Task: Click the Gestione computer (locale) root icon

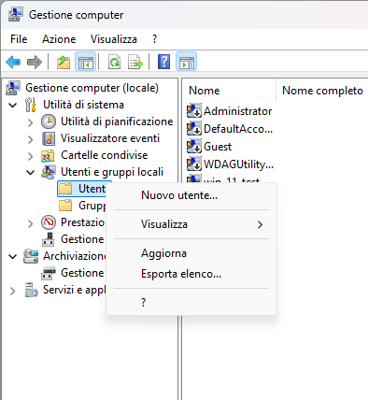Action: tap(13, 88)
